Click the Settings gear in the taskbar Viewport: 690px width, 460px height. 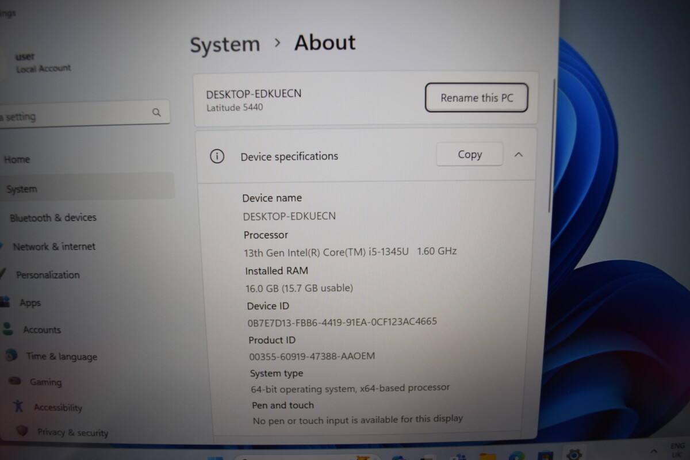573,454
